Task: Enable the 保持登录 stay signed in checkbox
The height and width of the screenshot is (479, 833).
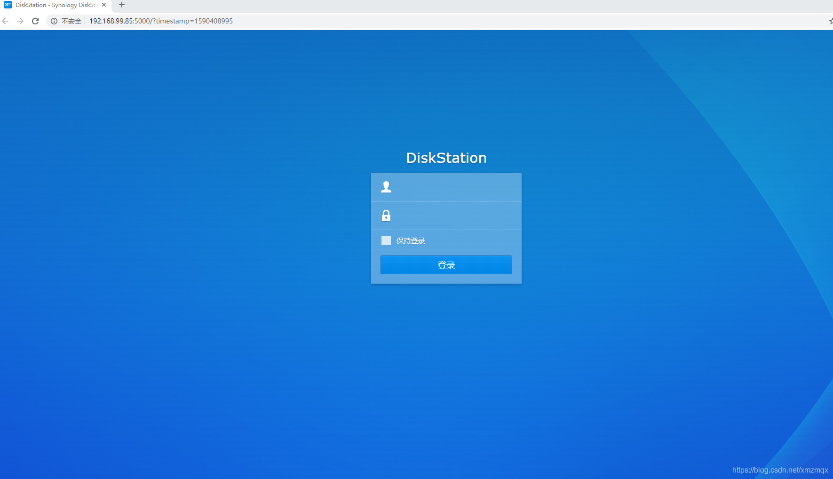Action: [x=386, y=240]
